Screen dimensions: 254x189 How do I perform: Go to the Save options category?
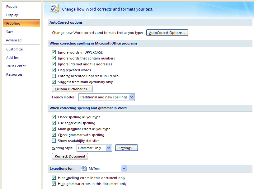10,32
